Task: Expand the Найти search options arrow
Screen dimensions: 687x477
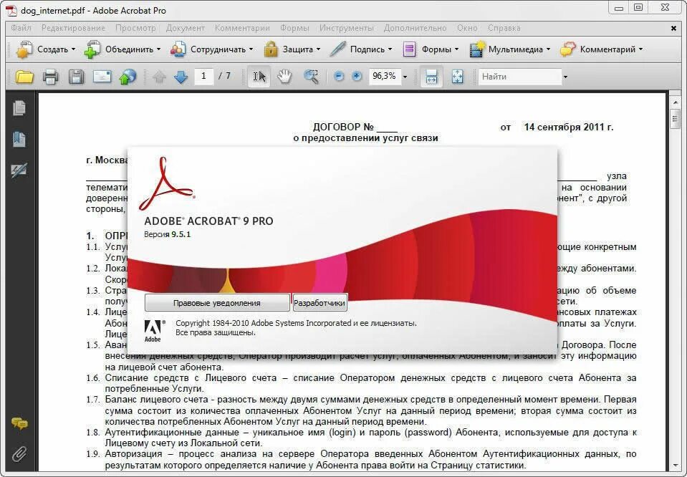Action: point(565,77)
